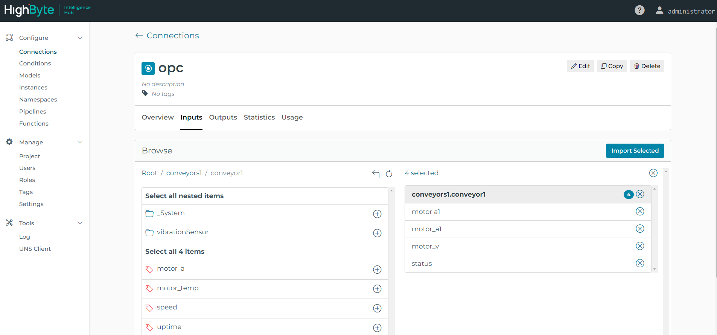Image resolution: width=717 pixels, height=335 pixels.
Task: Navigate to Root in breadcrumb
Action: pos(149,173)
